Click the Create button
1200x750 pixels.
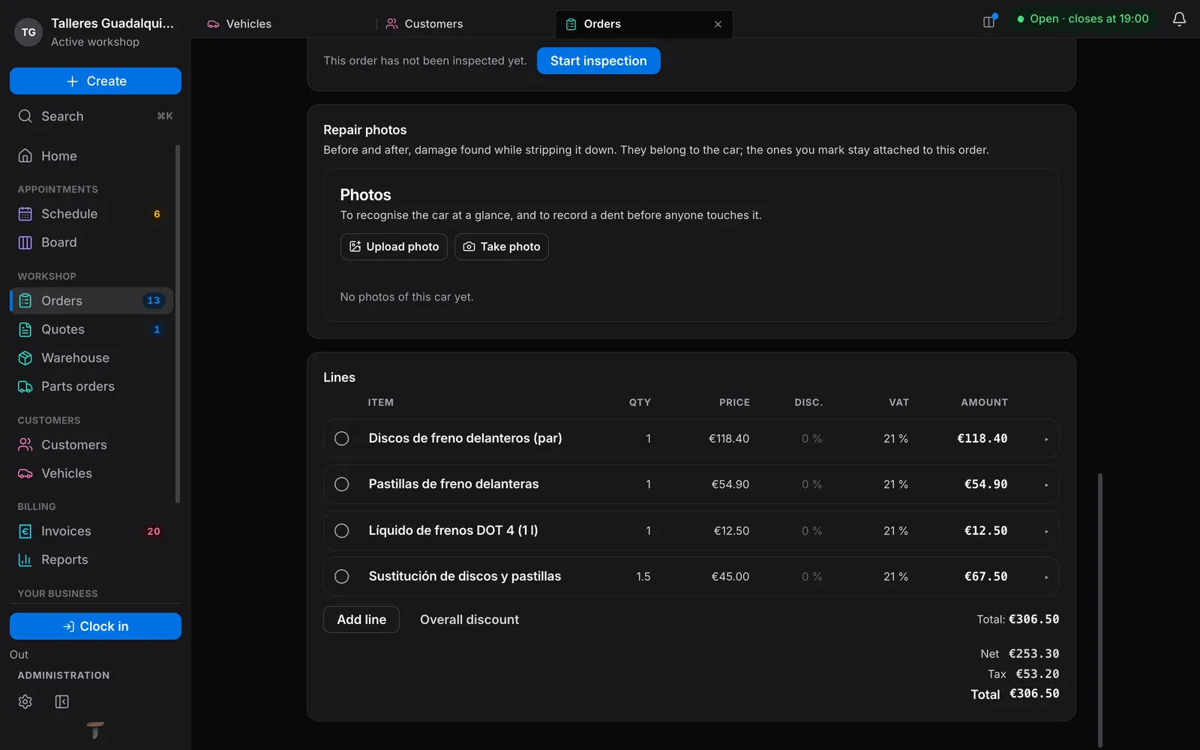(95, 81)
